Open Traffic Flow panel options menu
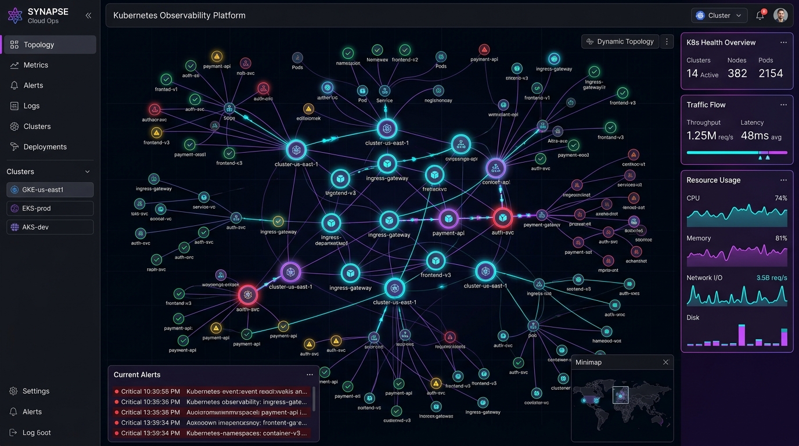The image size is (799, 446). coord(783,105)
